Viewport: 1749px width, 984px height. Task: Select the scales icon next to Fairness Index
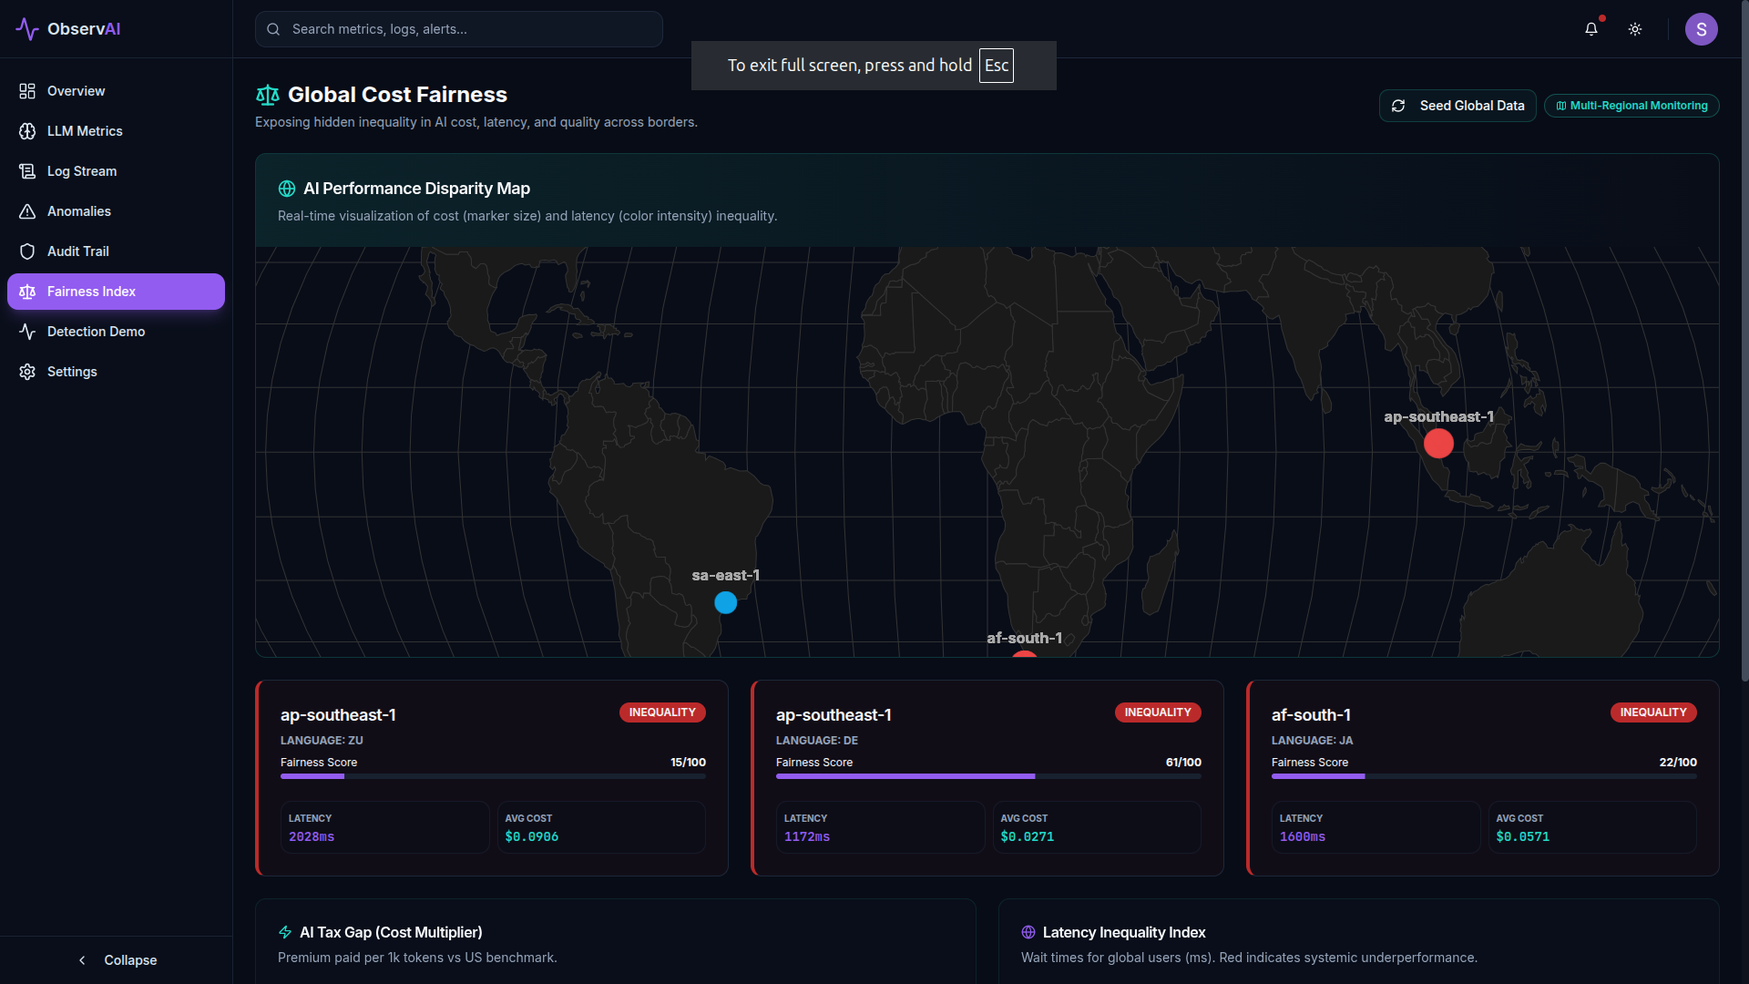27,292
